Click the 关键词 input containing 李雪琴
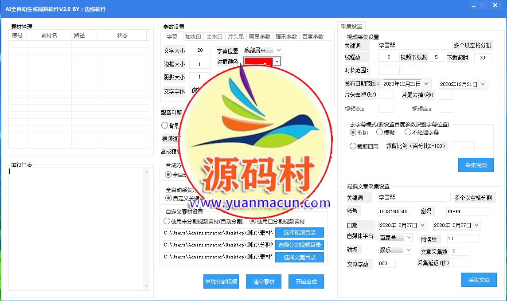This screenshot has height=301, width=507. pyautogui.click(x=414, y=45)
